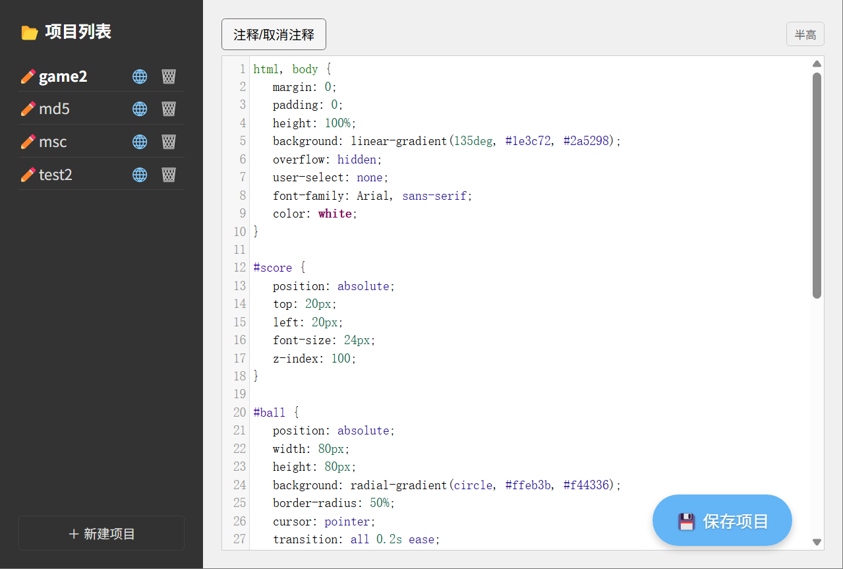Click the 项目列表 sidebar heading
This screenshot has height=569, width=843.
click(78, 32)
